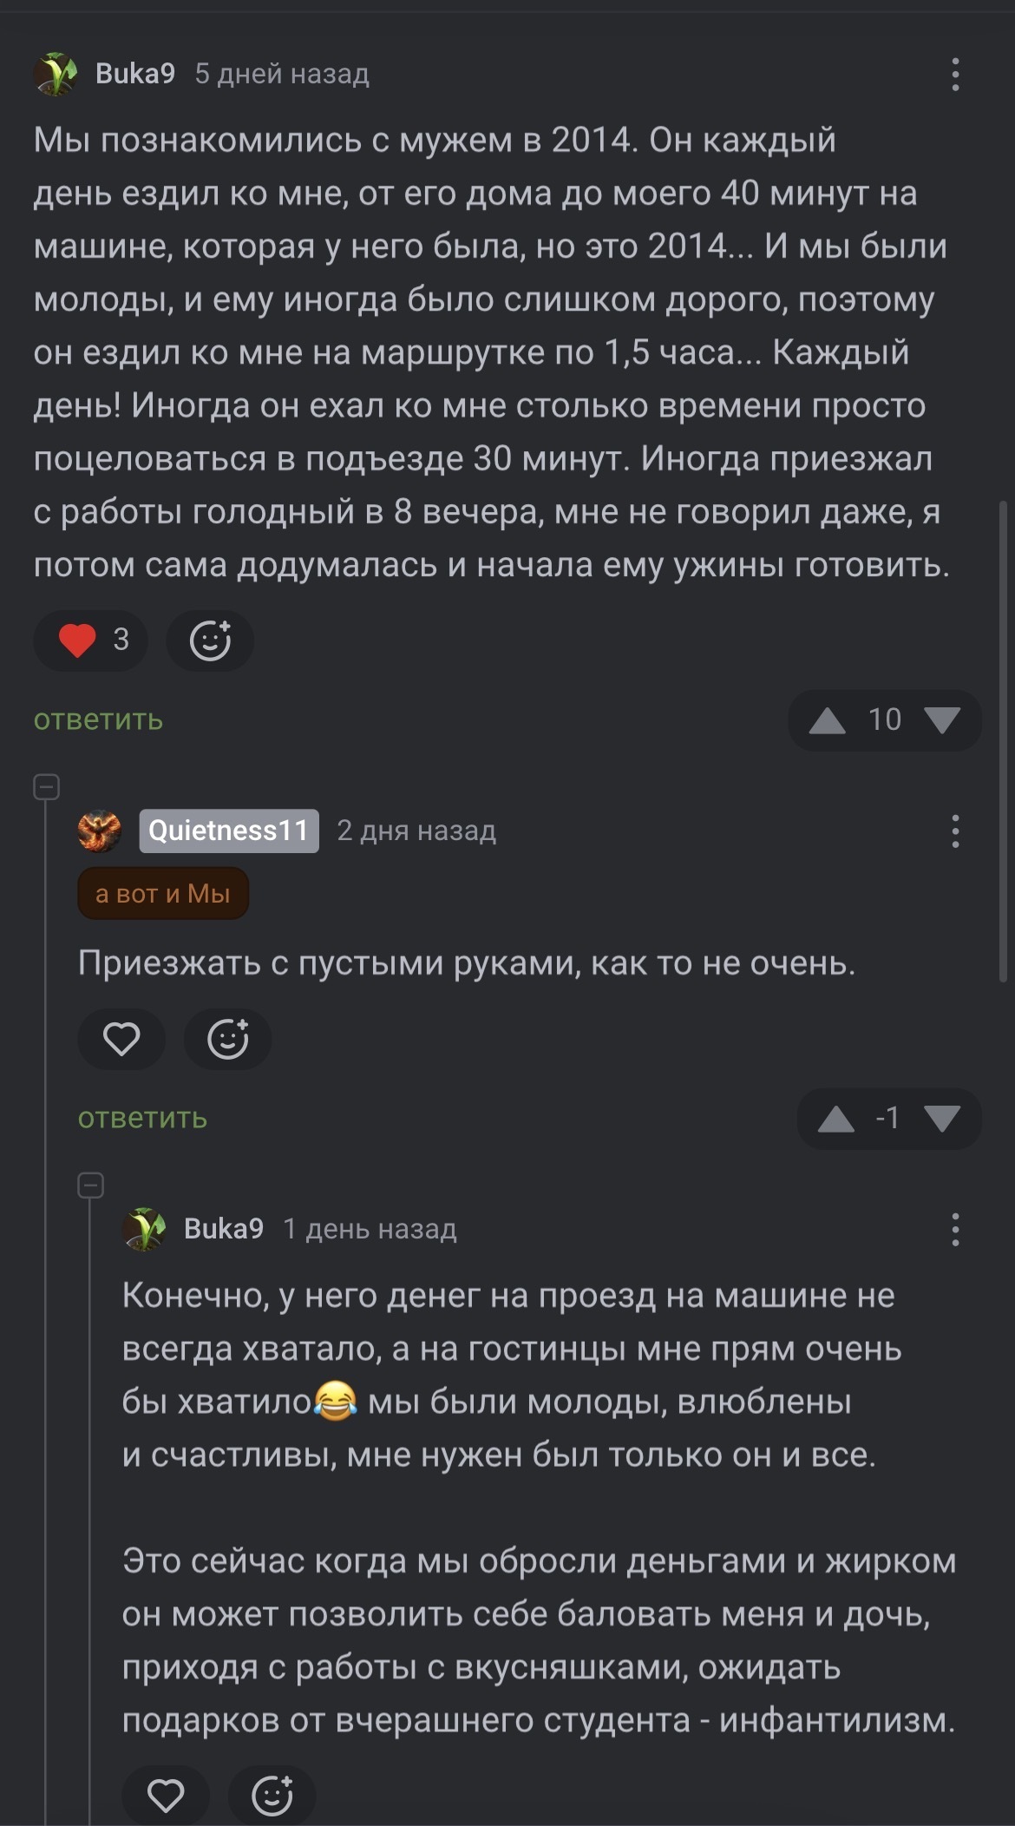This screenshot has height=1826, width=1015.
Task: Reply to Buka9's top comment
Action: [x=98, y=720]
